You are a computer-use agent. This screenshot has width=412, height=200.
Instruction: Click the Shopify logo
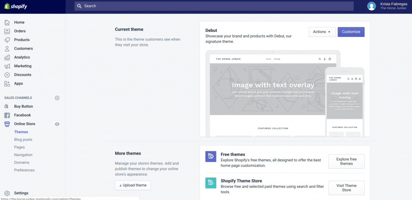[x=16, y=6]
